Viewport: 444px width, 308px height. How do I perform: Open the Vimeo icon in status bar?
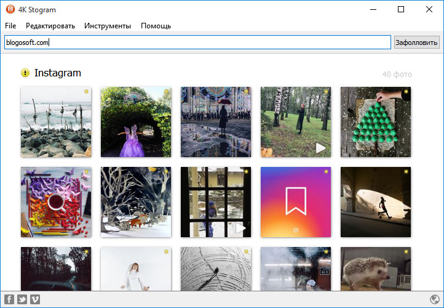[x=35, y=299]
